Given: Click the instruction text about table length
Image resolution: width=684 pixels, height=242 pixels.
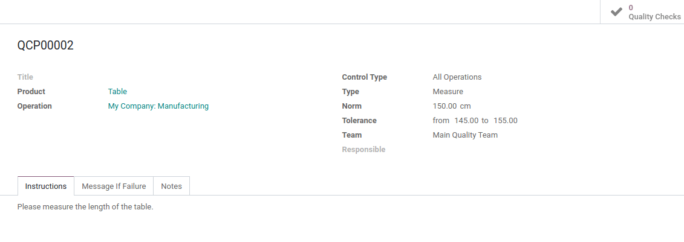Looking at the screenshot, I should pyautogui.click(x=85, y=207).
